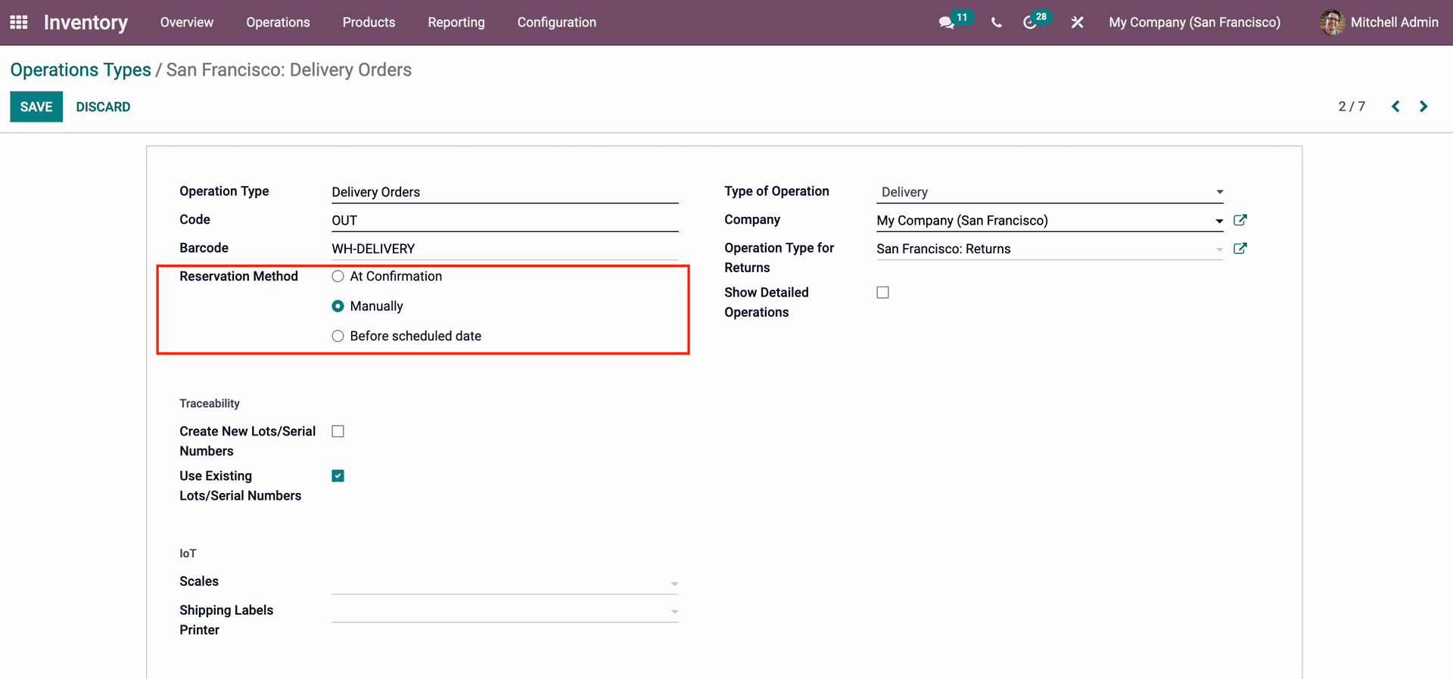1453x679 pixels.
Task: Open the Reporting menu
Action: 456,23
